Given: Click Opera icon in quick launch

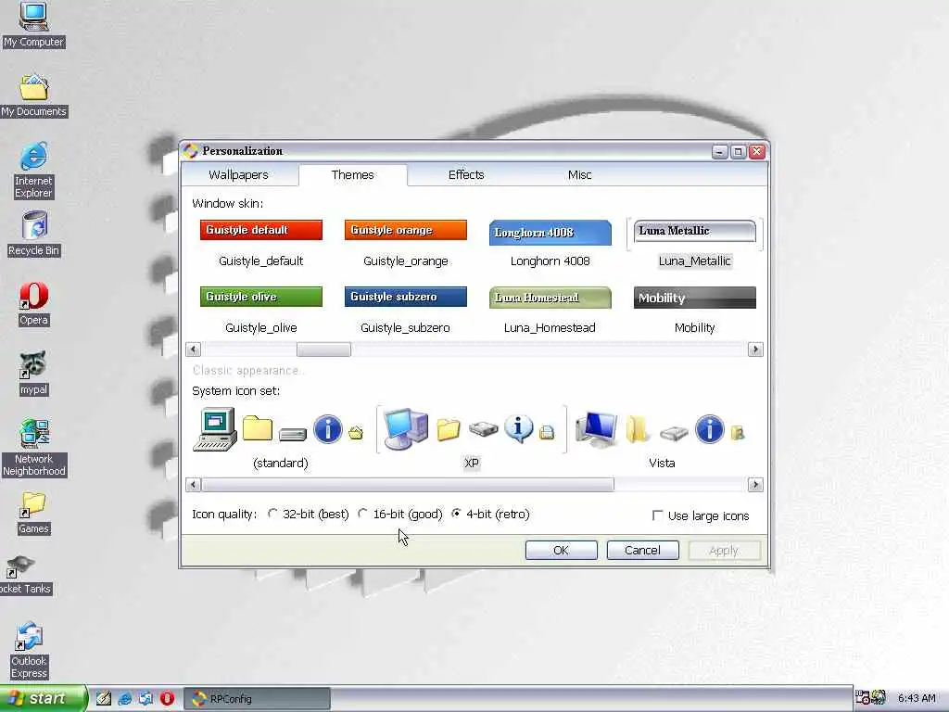Looking at the screenshot, I should (167, 698).
